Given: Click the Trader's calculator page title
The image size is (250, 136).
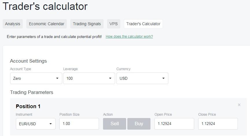Looking at the screenshot, I should 45,6.
